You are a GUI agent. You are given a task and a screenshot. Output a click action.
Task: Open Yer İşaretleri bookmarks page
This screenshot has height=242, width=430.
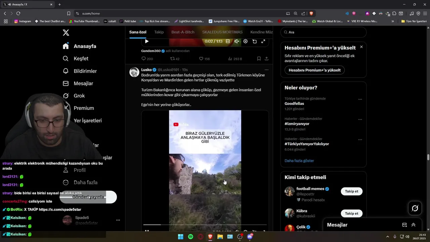(87, 120)
